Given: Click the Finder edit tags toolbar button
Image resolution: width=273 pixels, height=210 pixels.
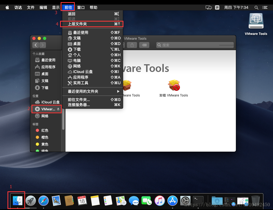Looking at the screenshot, I should tap(144, 45).
